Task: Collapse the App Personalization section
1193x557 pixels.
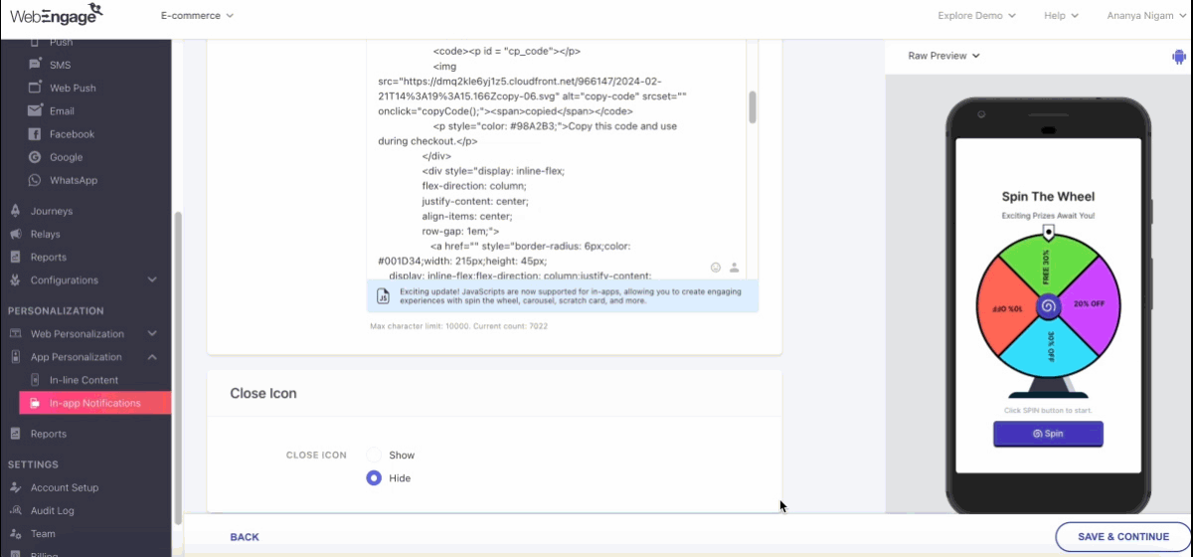Action: point(152,357)
